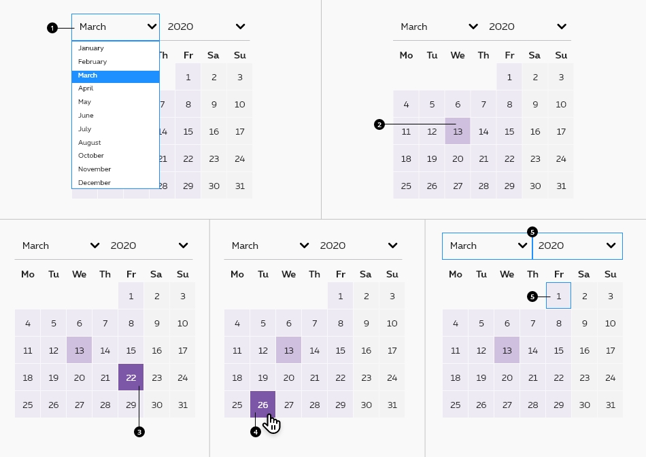Click annotation marker 3 below date 22

tap(139, 432)
